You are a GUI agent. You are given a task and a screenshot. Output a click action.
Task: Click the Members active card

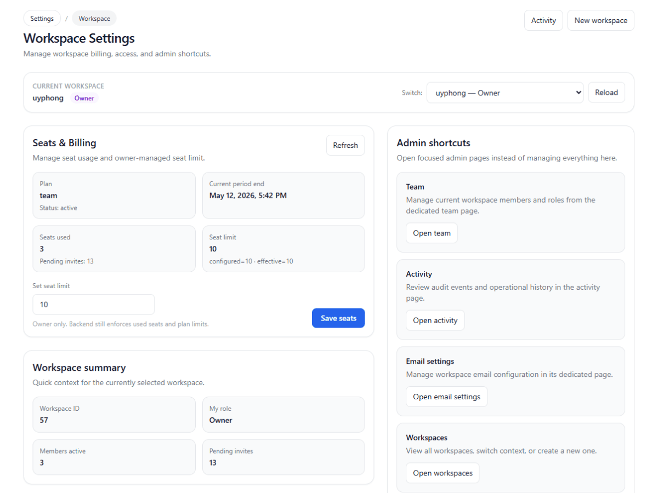tap(114, 457)
